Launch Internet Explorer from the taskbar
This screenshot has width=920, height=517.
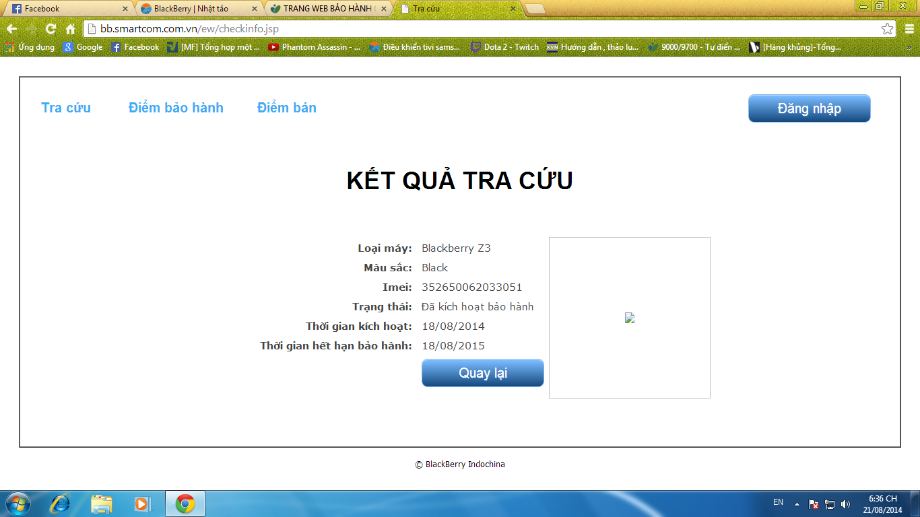61,504
